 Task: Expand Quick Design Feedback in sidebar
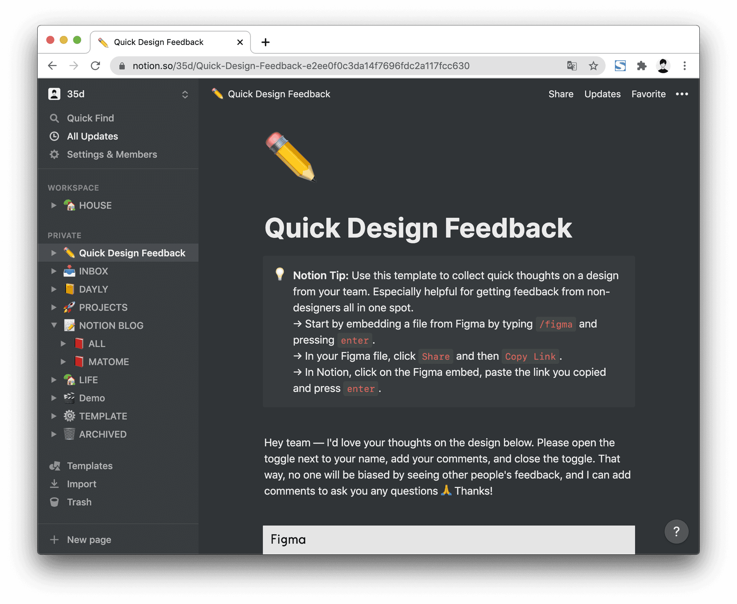[x=54, y=253]
